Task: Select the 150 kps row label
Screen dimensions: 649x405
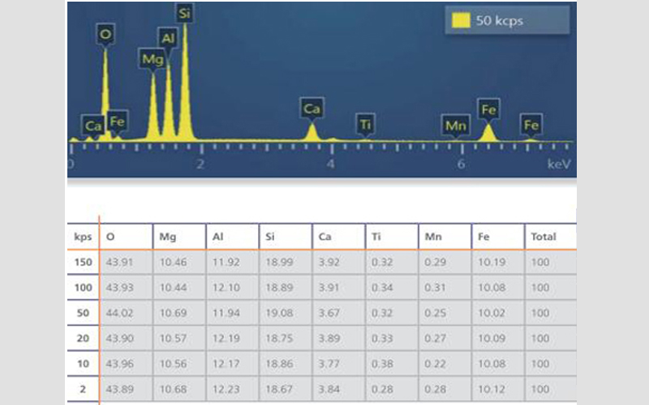Action: click(82, 262)
